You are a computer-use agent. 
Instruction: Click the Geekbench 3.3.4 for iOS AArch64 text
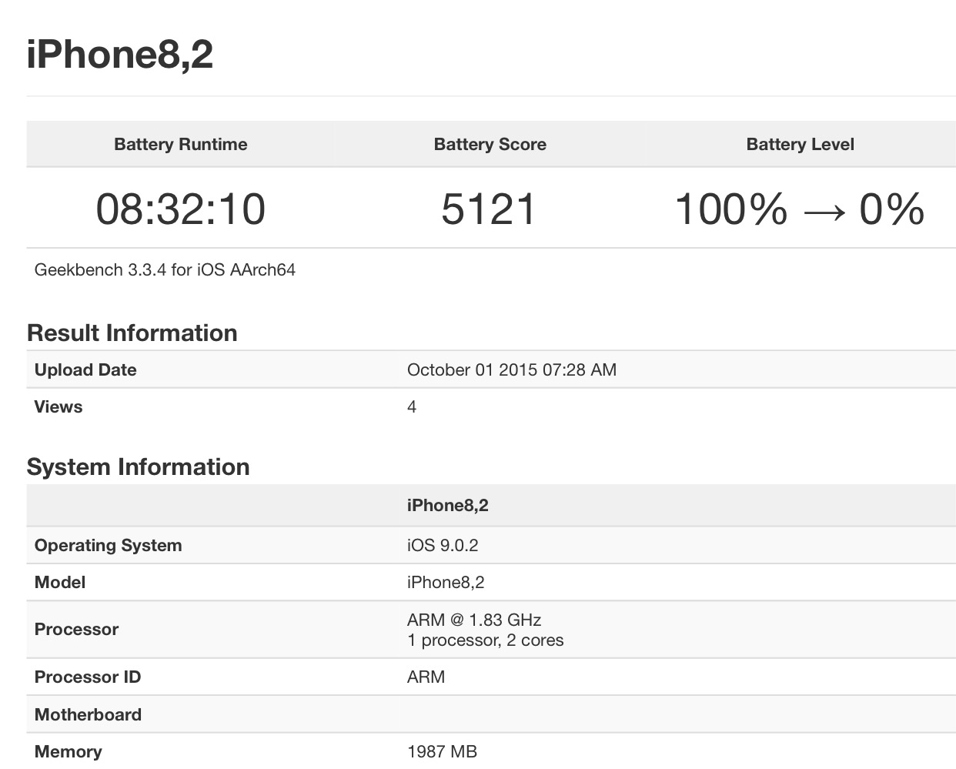click(165, 270)
